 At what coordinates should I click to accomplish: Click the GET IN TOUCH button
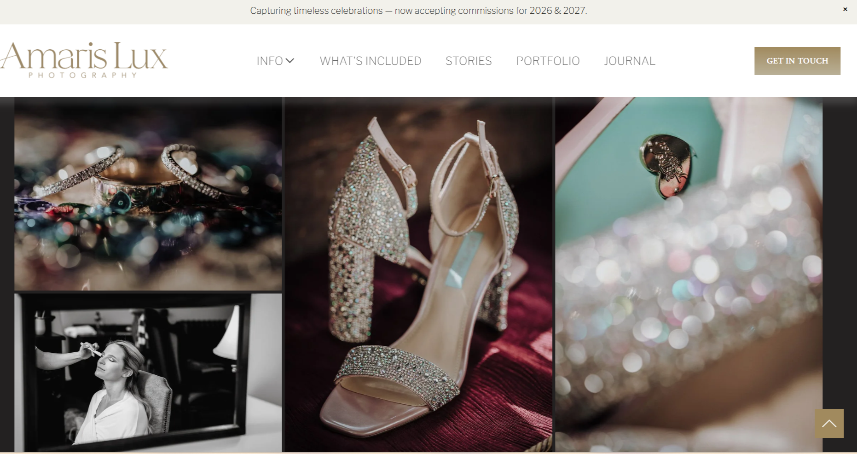pyautogui.click(x=797, y=61)
